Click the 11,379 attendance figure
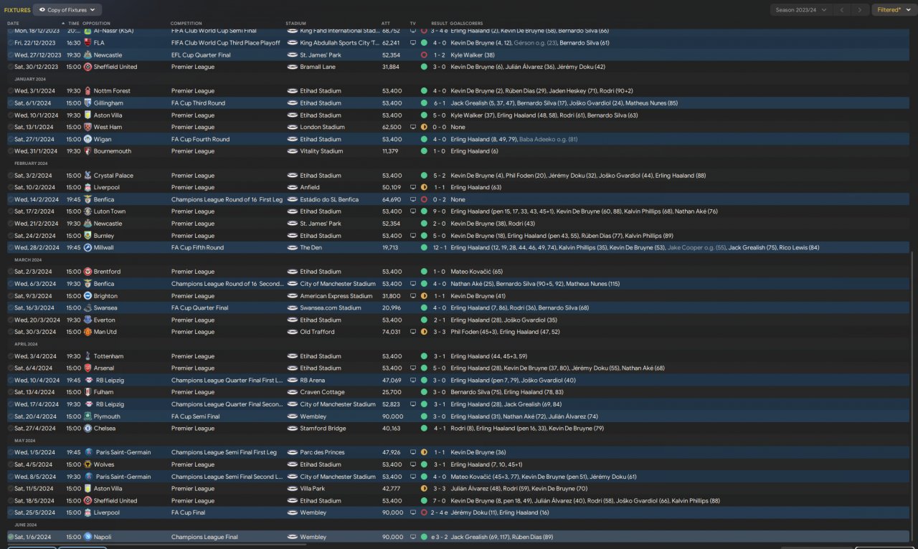Screen dimensions: 918x549 [x=391, y=151]
